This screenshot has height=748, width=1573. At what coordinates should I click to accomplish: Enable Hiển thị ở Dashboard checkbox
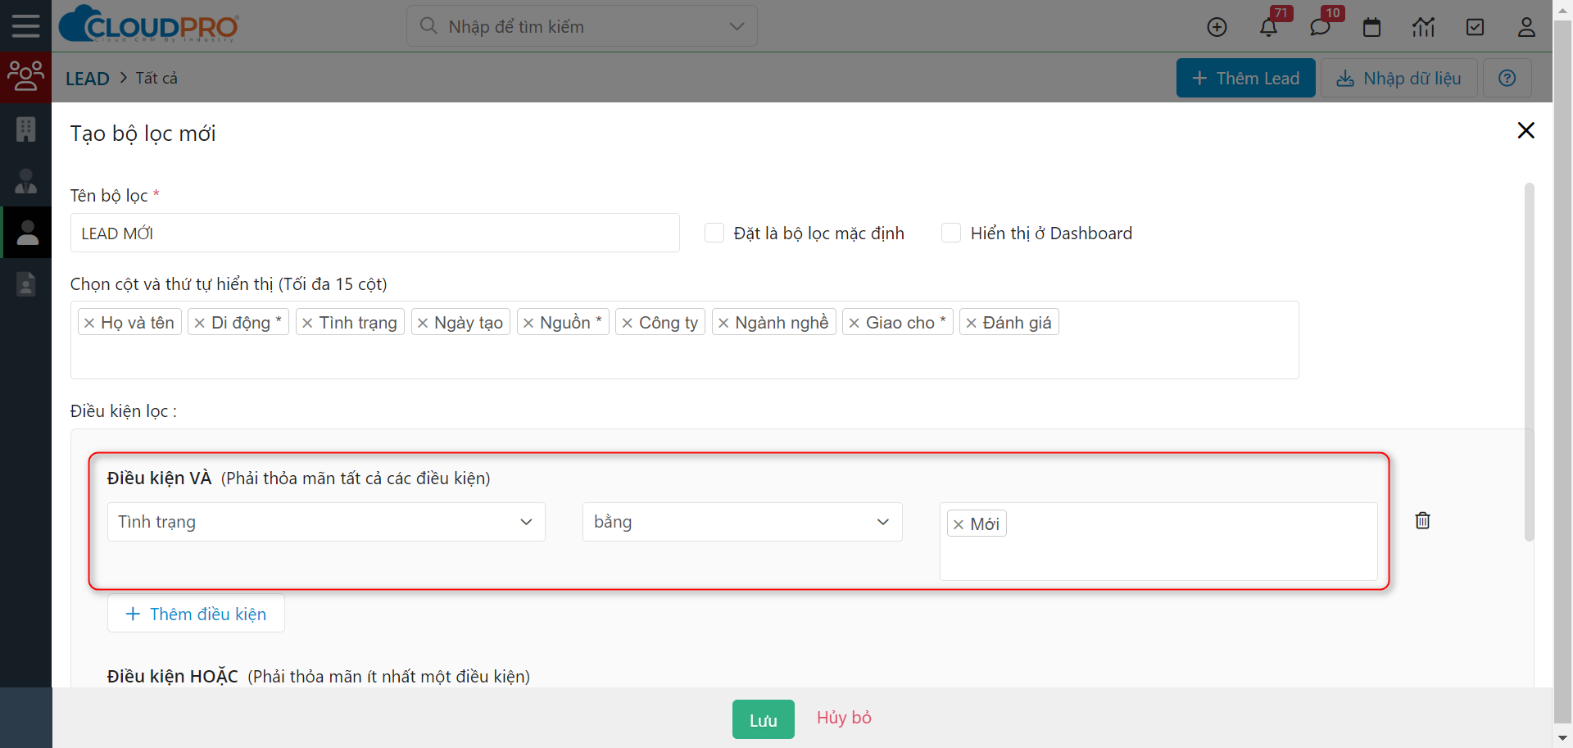[951, 233]
